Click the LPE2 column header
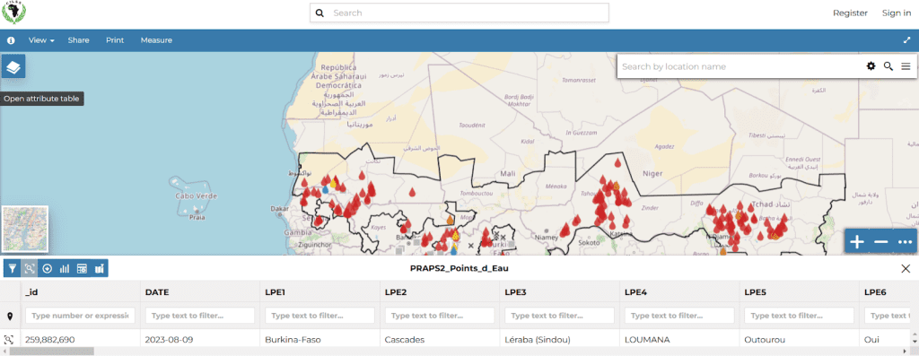Image resolution: width=919 pixels, height=356 pixels. click(440, 291)
